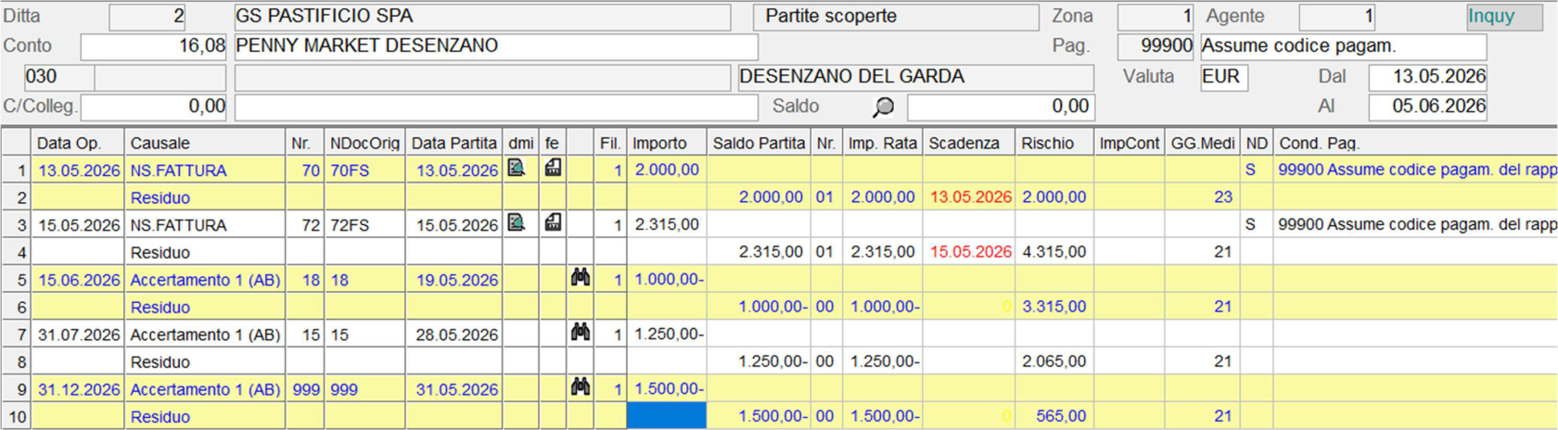The image size is (1558, 430).
Task: Click the Causale column header
Action: click(205, 143)
